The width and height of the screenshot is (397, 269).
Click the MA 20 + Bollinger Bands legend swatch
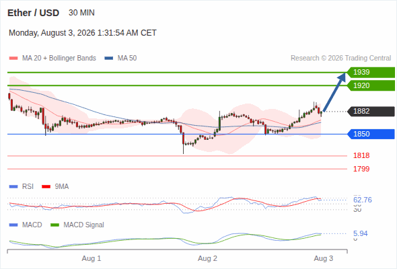coord(13,59)
